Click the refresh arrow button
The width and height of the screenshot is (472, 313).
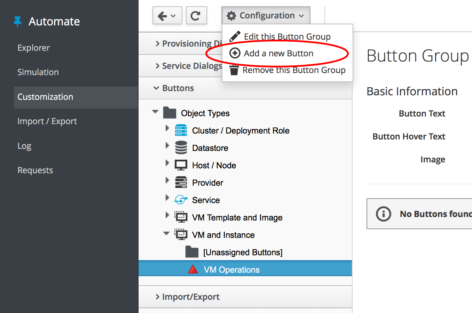[196, 16]
